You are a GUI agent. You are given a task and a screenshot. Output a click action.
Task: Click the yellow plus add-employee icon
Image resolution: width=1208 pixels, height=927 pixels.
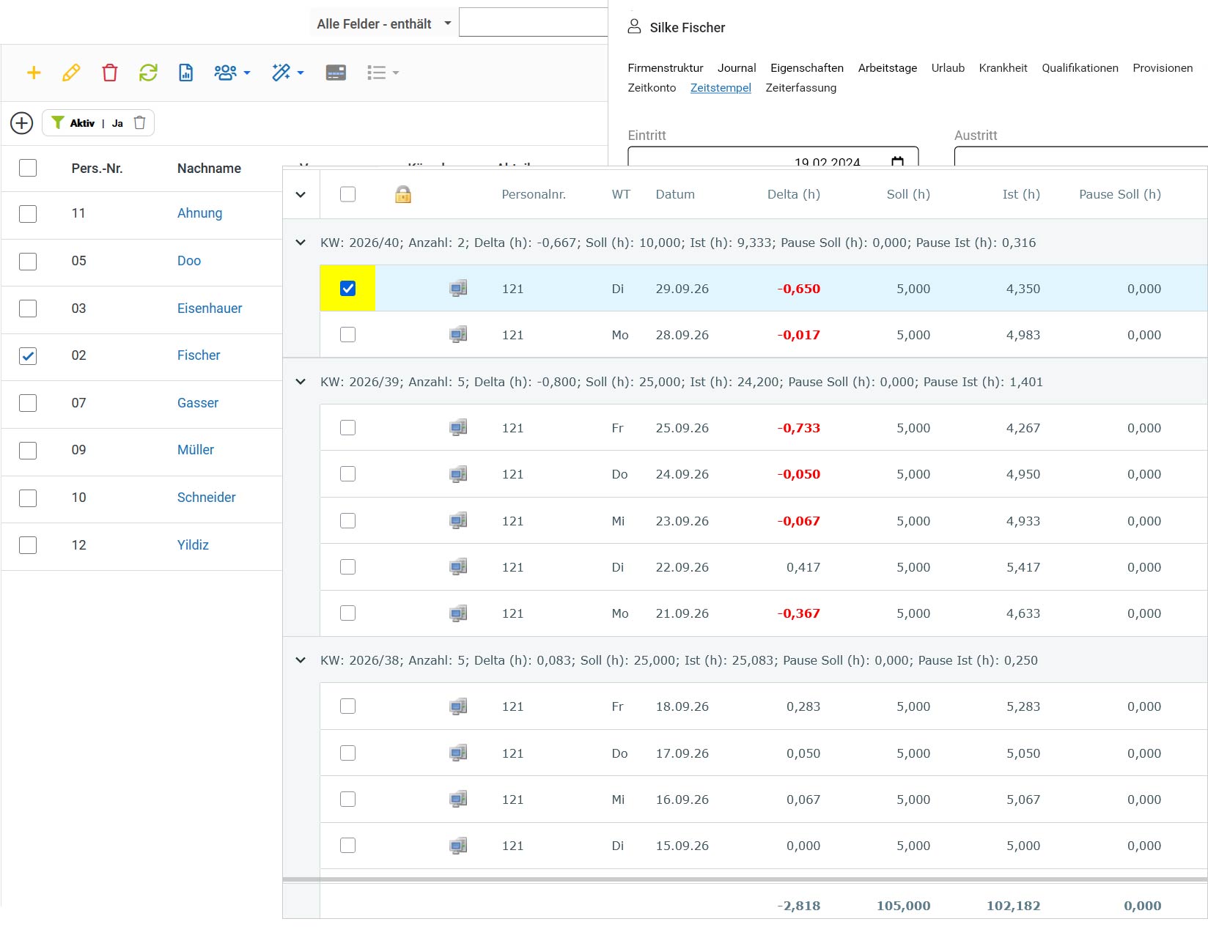tap(34, 73)
